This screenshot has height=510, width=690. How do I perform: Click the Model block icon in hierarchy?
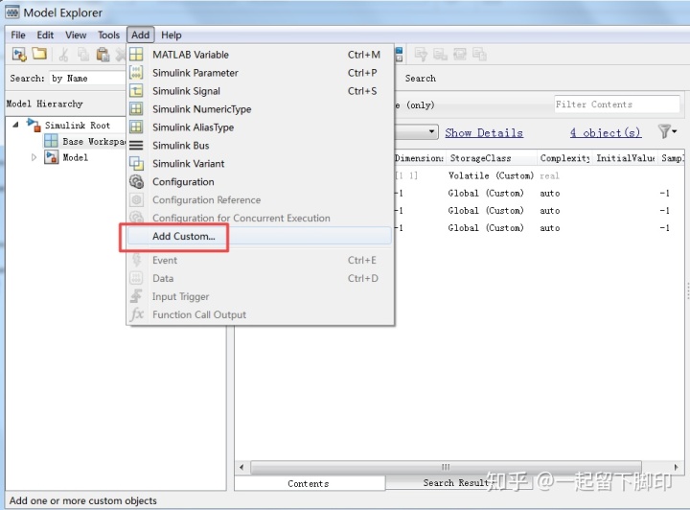[52, 157]
